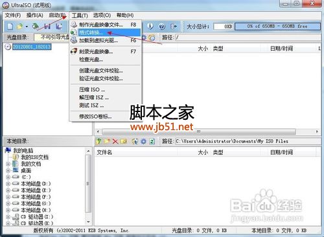Screen dimensions: 324x237
Task: Open the 操作(A) menu
Action: [x=34, y=16]
